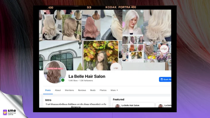Viewport: 210px width, 118px height.
Task: Open first featured post by La Belle Hair Salon
Action: tap(133, 105)
